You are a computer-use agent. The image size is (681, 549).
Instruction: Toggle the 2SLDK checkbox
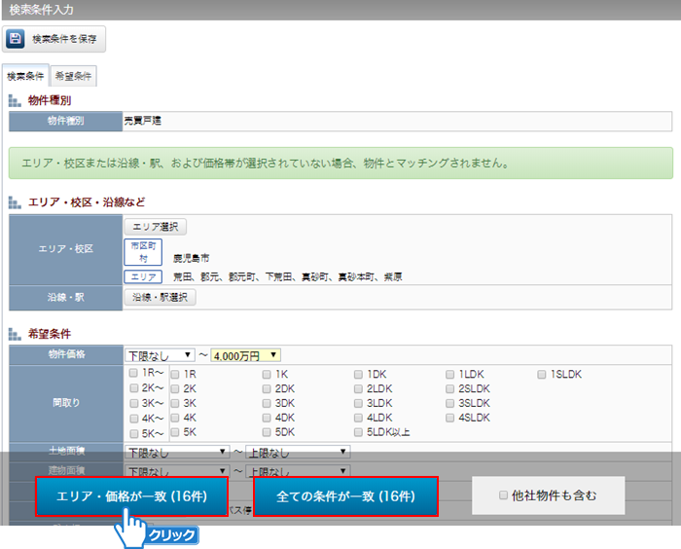pyautogui.click(x=449, y=388)
